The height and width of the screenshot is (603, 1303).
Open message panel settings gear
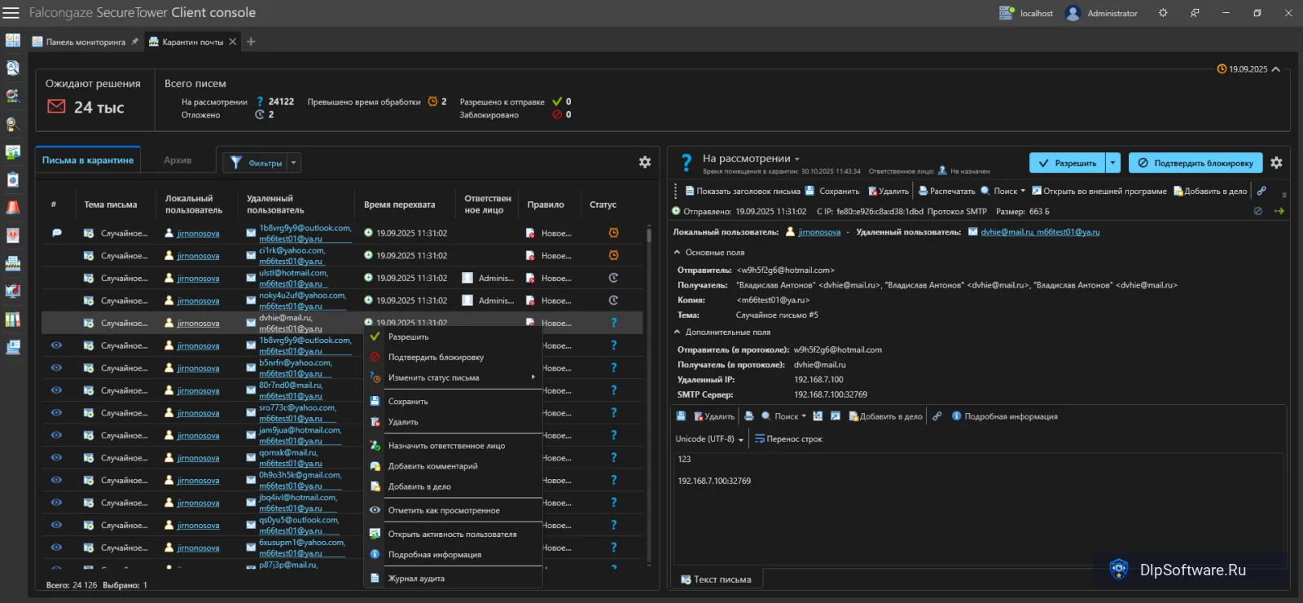[x=1276, y=163]
